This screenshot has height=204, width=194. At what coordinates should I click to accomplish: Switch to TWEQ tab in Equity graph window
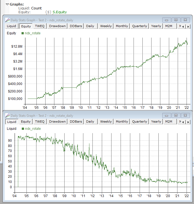[x=40, y=26]
